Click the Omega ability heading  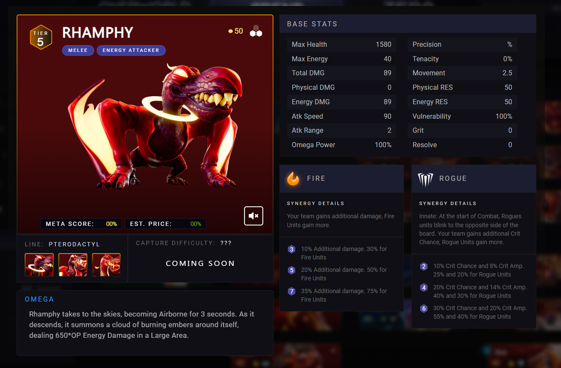pyautogui.click(x=39, y=300)
